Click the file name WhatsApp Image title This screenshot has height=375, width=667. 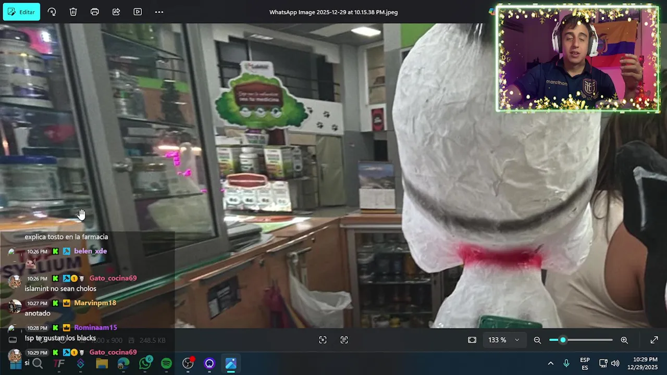pos(333,12)
